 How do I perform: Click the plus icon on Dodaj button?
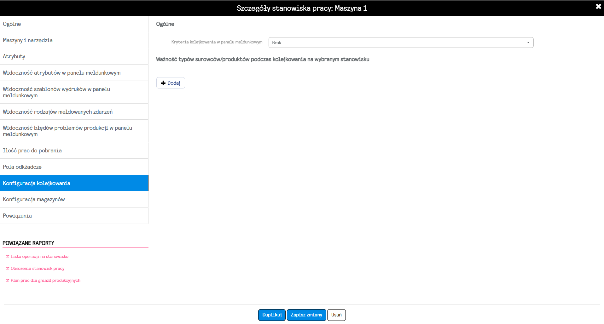point(163,83)
